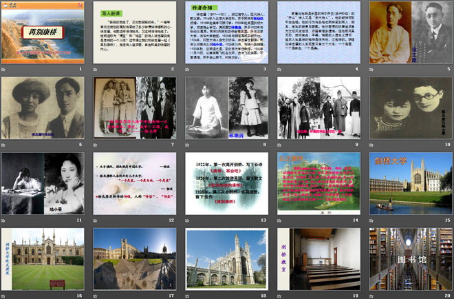Pick slide 9 with the group photo

tap(318, 107)
